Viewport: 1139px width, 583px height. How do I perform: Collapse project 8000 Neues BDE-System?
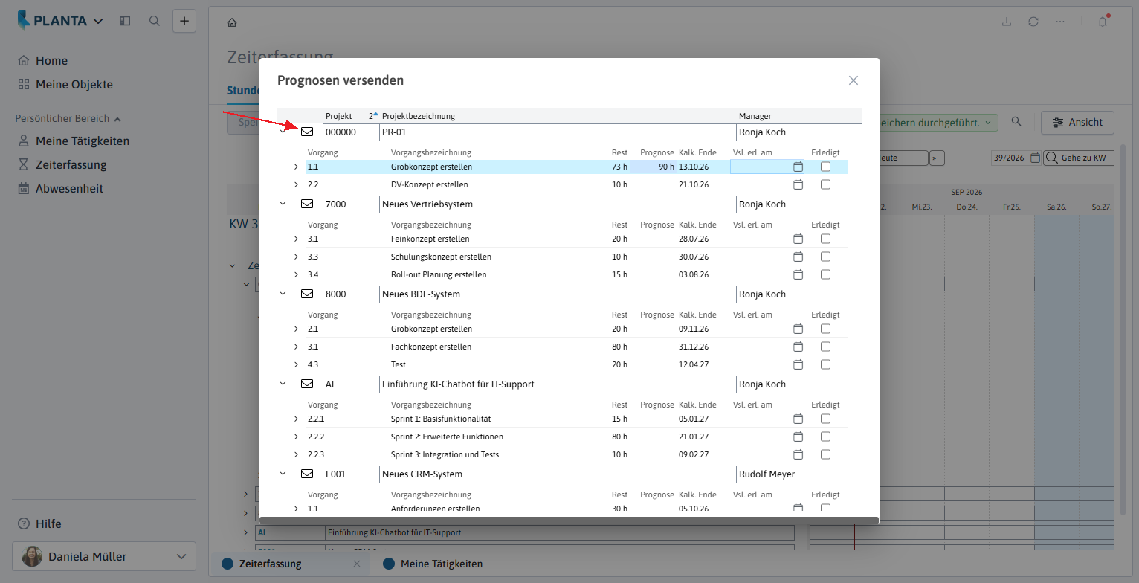(x=283, y=294)
